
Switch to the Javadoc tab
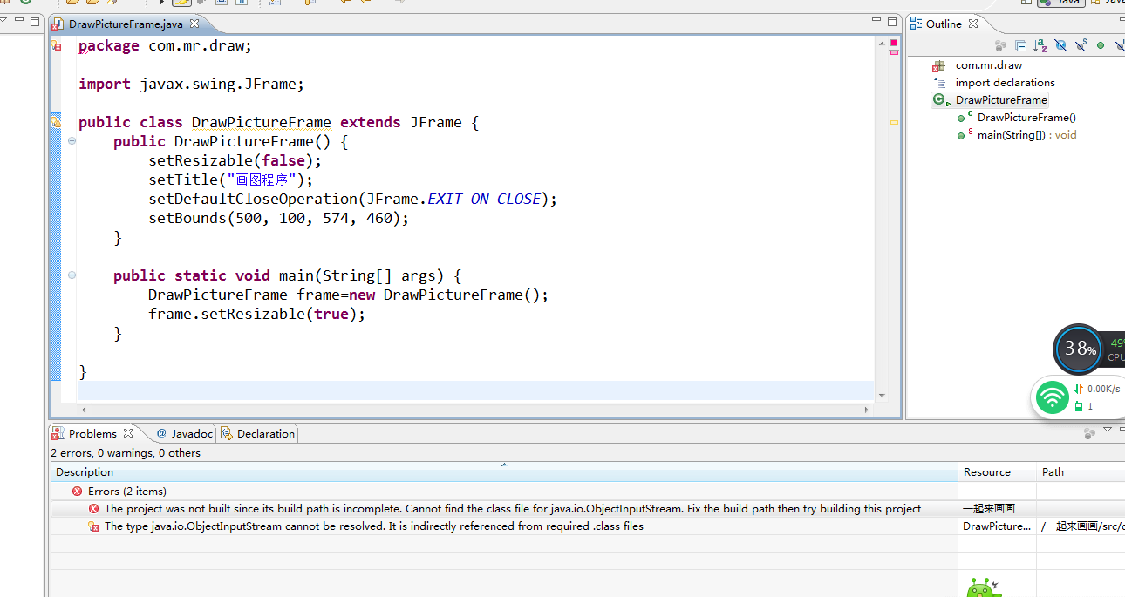pos(185,433)
